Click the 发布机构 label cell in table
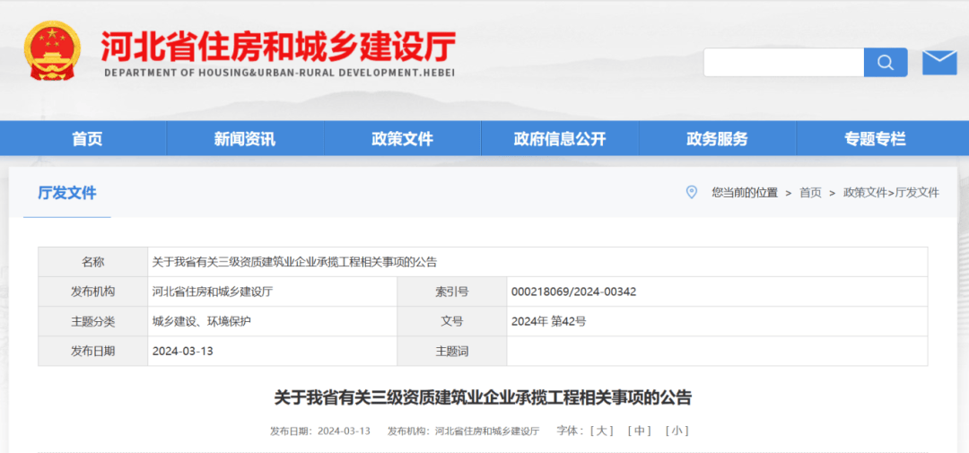Viewport: 969px width, 453px height. point(92,292)
